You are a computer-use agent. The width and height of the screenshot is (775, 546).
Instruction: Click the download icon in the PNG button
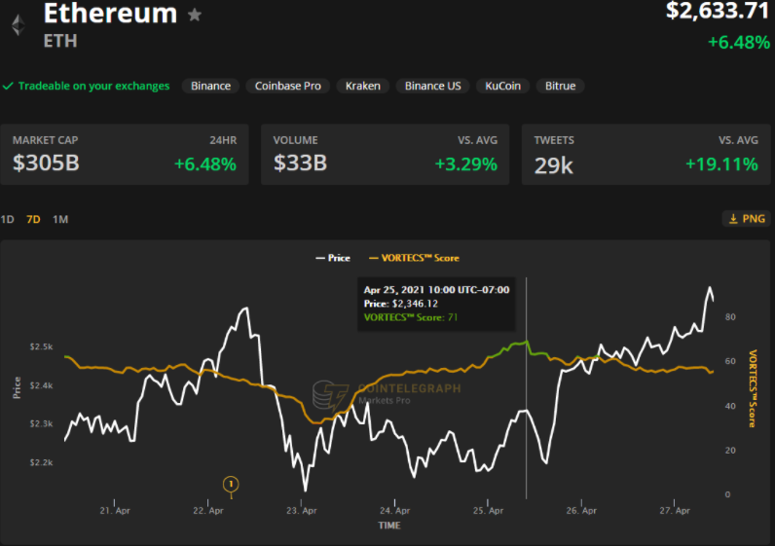733,219
